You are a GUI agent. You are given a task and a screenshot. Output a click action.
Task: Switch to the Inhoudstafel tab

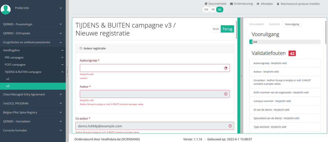click(x=256, y=24)
